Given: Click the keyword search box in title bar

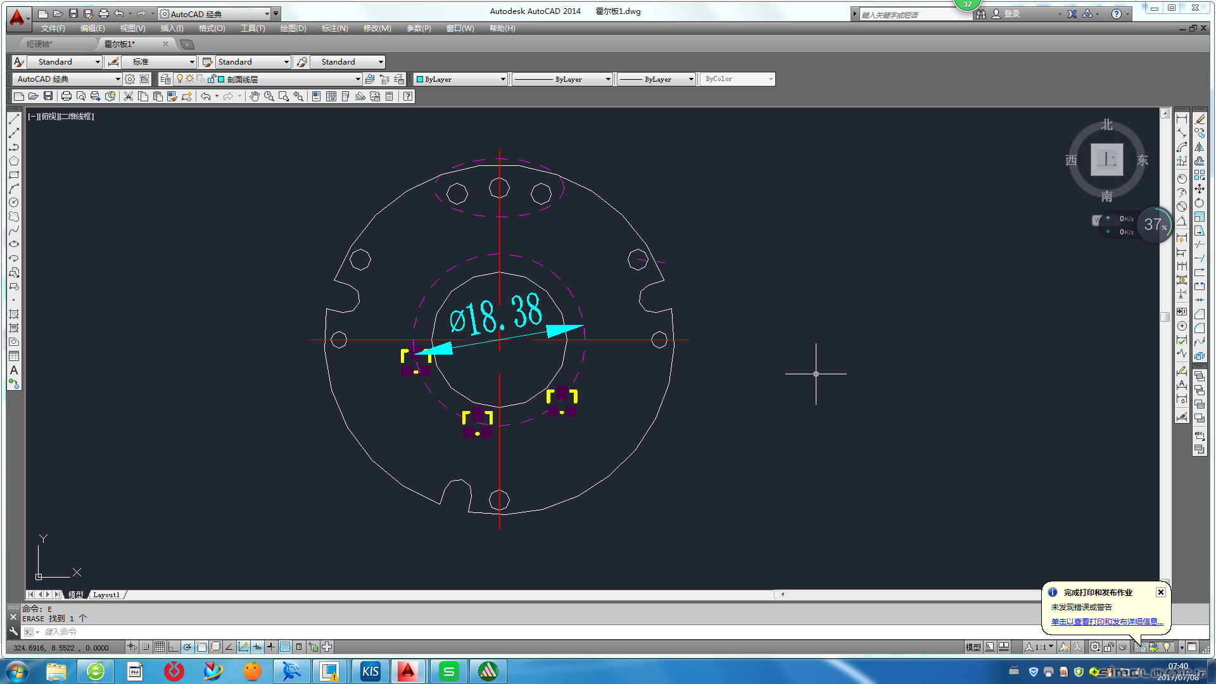Looking at the screenshot, I should 915,14.
